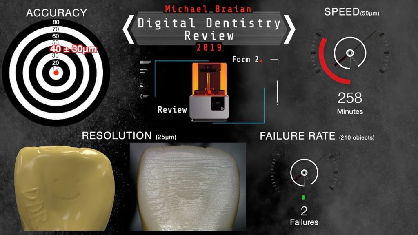Click the 'FAILURE RATE' heading

[x=298, y=136]
